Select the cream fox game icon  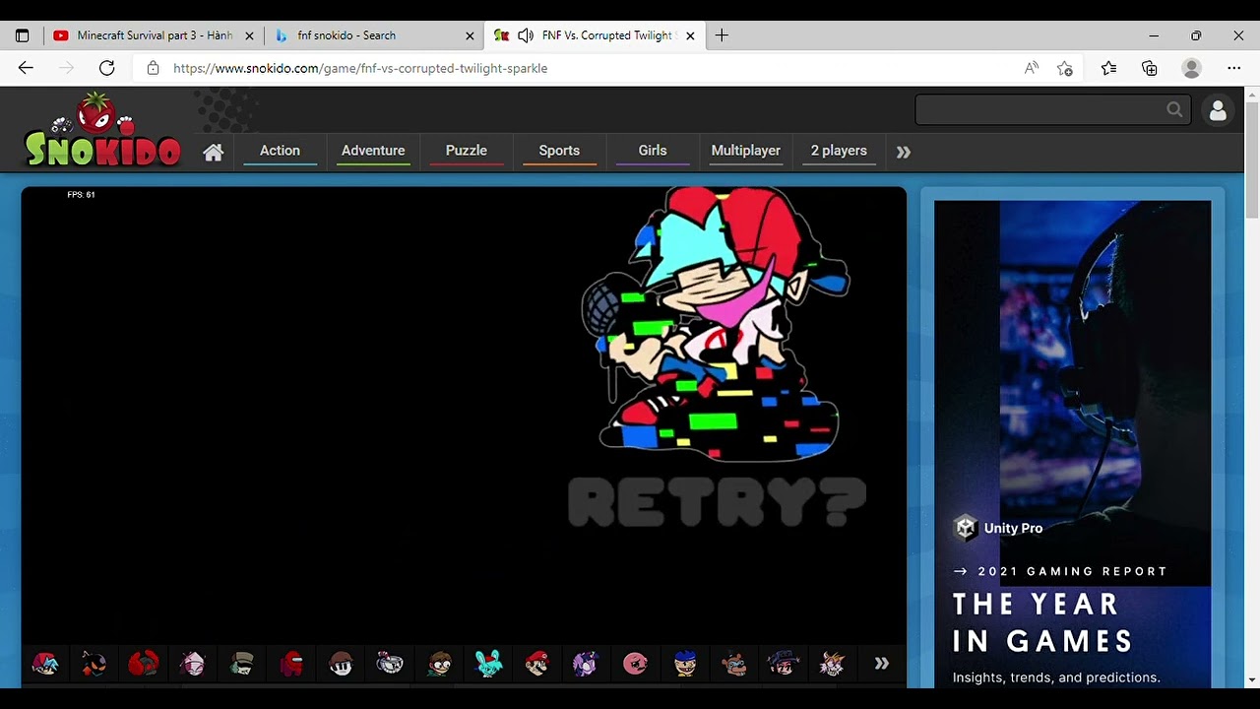point(833,664)
